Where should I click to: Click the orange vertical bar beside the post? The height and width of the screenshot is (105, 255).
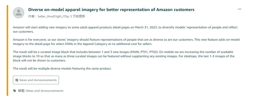point(7,50)
